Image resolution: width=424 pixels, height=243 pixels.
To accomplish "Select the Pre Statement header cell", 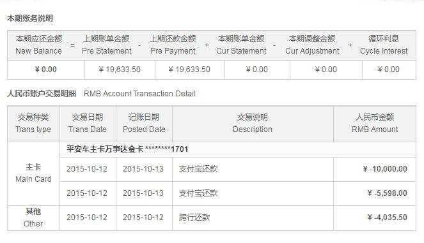I will pos(107,45).
